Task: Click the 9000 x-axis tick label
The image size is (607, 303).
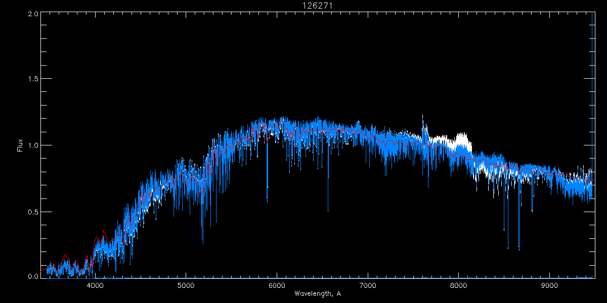Action: pyautogui.click(x=550, y=285)
